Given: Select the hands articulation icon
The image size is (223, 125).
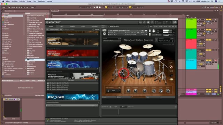Looking at the screenshot, I should tap(171, 67).
